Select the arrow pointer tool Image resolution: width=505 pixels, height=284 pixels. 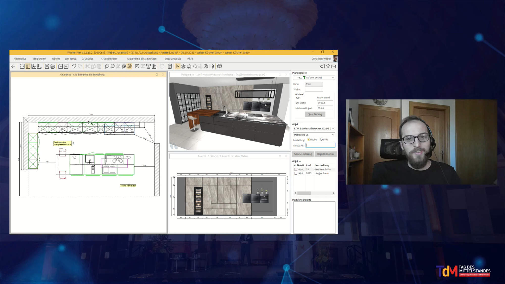[x=178, y=66]
